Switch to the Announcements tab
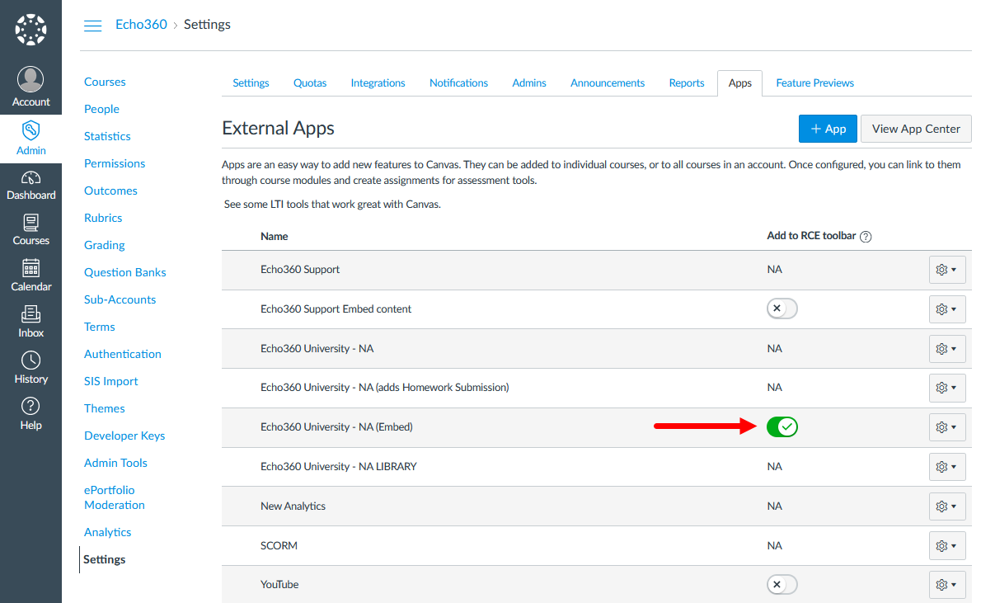 point(608,82)
